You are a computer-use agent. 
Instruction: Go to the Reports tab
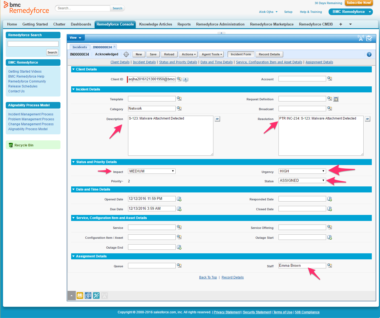click(x=184, y=24)
